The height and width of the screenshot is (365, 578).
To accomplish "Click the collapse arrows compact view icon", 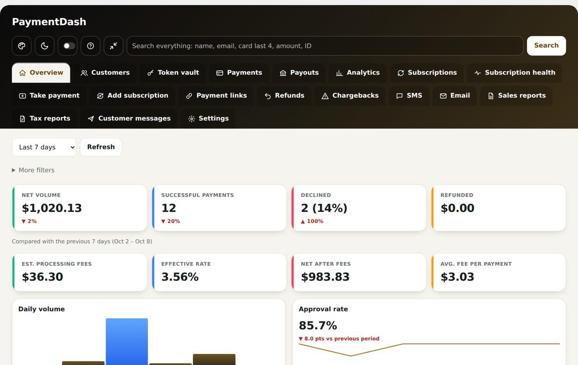I will pyautogui.click(x=113, y=46).
